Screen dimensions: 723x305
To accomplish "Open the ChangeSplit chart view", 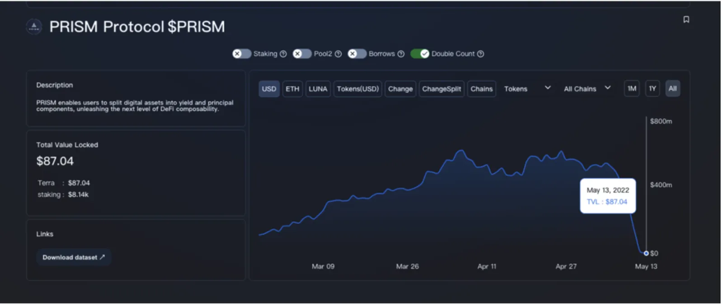I will tap(441, 89).
